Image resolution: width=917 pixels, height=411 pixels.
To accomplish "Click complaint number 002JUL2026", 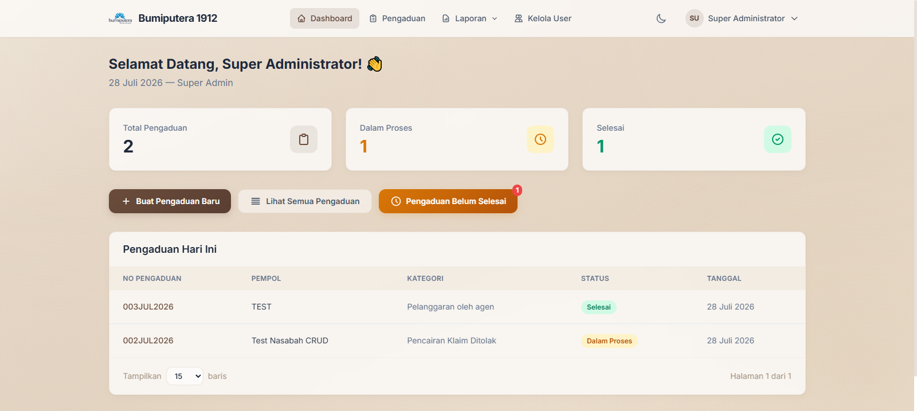I will 148,340.
